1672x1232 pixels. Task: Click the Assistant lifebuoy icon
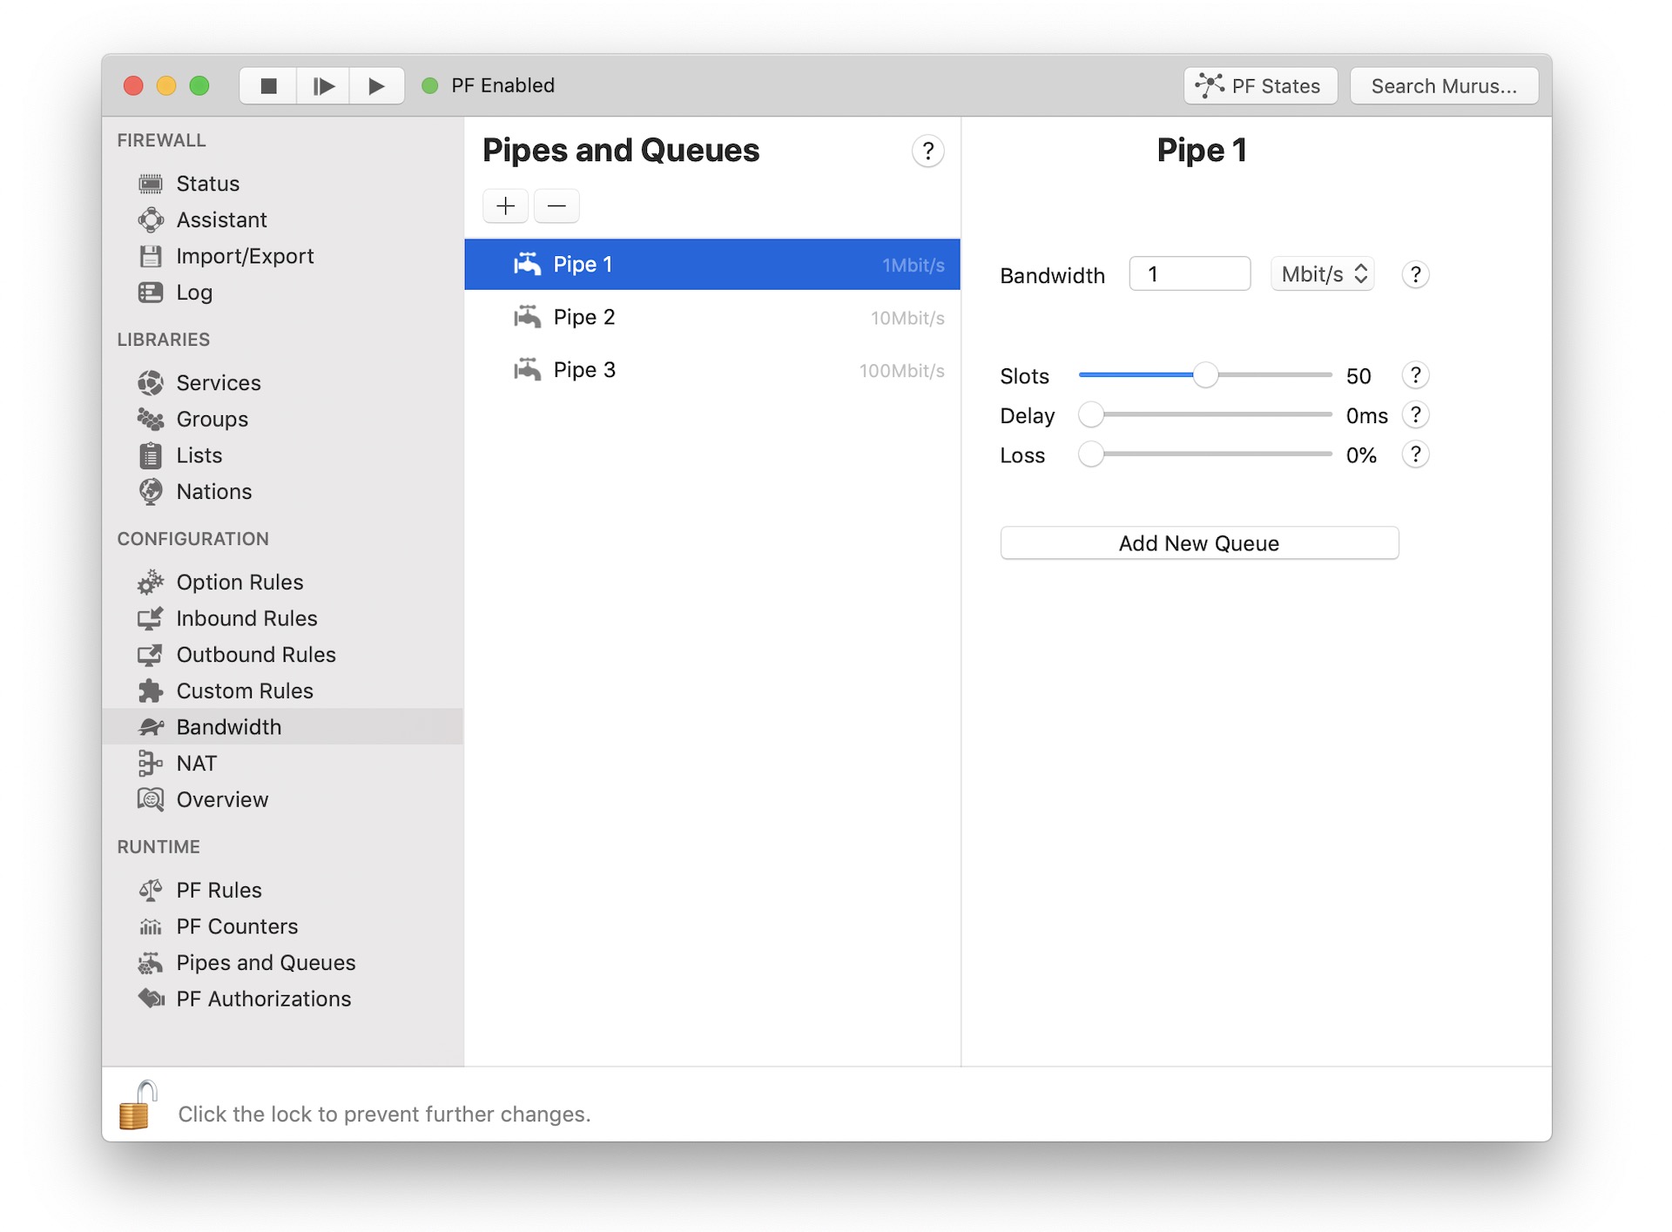pos(151,220)
